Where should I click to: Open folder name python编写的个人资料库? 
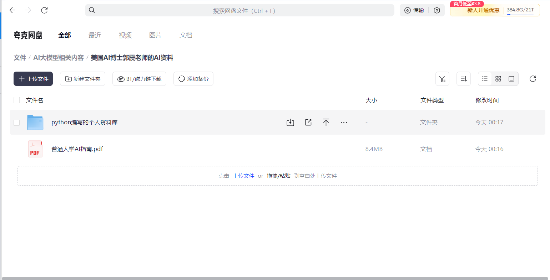click(85, 122)
